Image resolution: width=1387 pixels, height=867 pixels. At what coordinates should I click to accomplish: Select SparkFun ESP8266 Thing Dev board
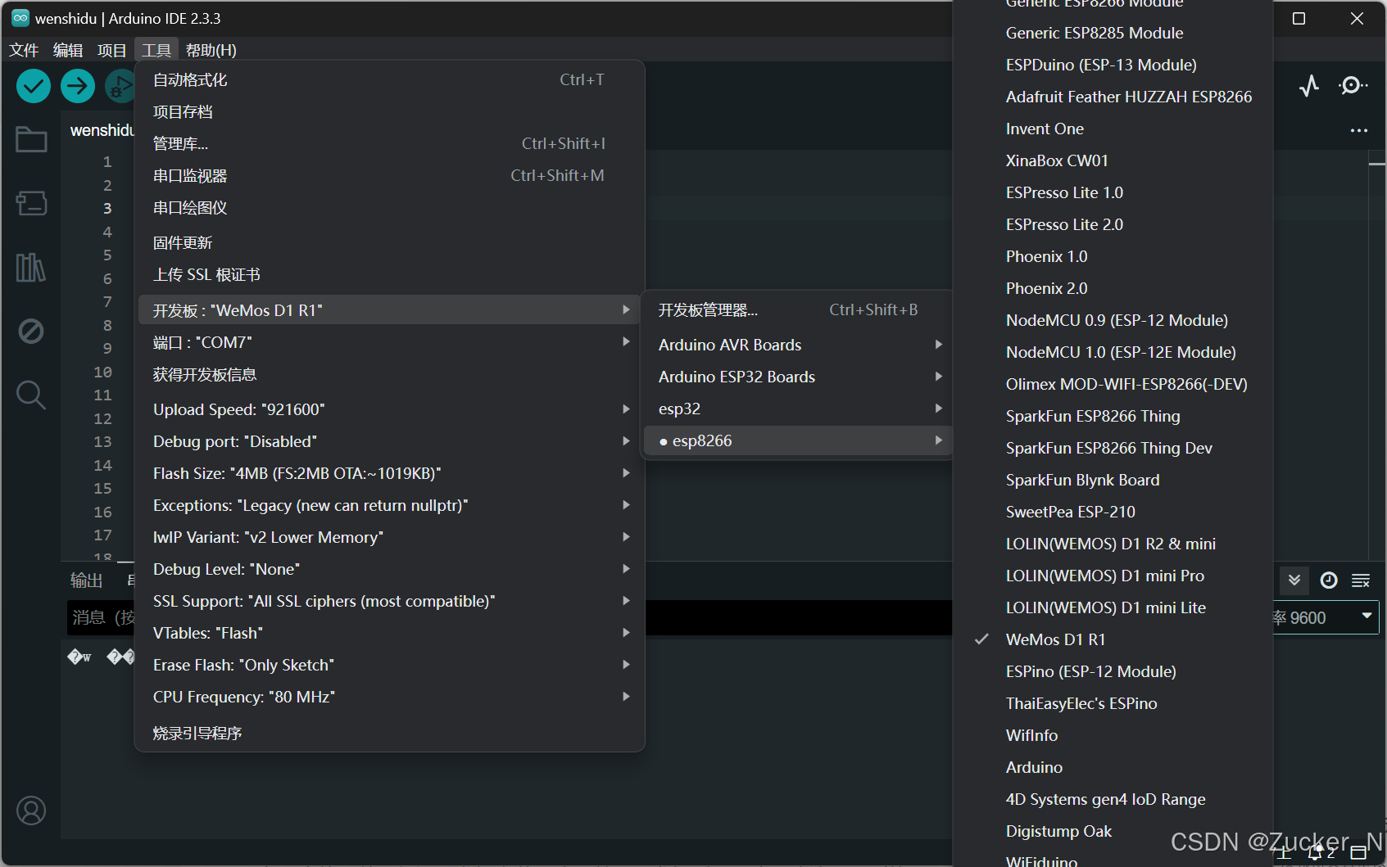[1113, 448]
